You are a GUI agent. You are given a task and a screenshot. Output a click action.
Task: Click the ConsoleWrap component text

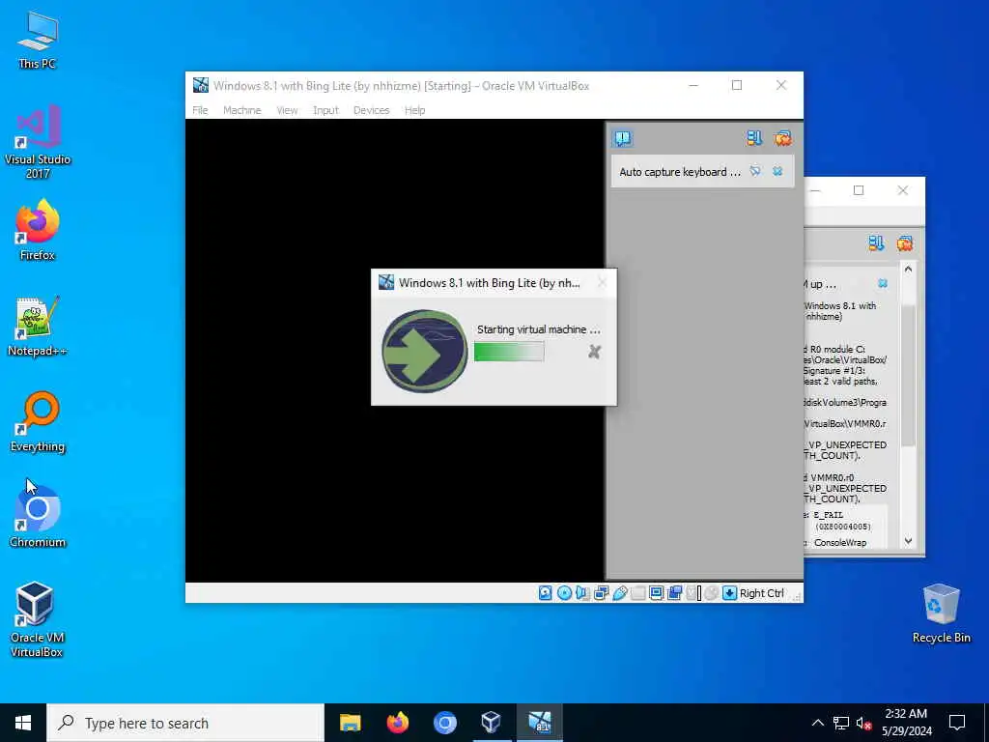pos(840,543)
